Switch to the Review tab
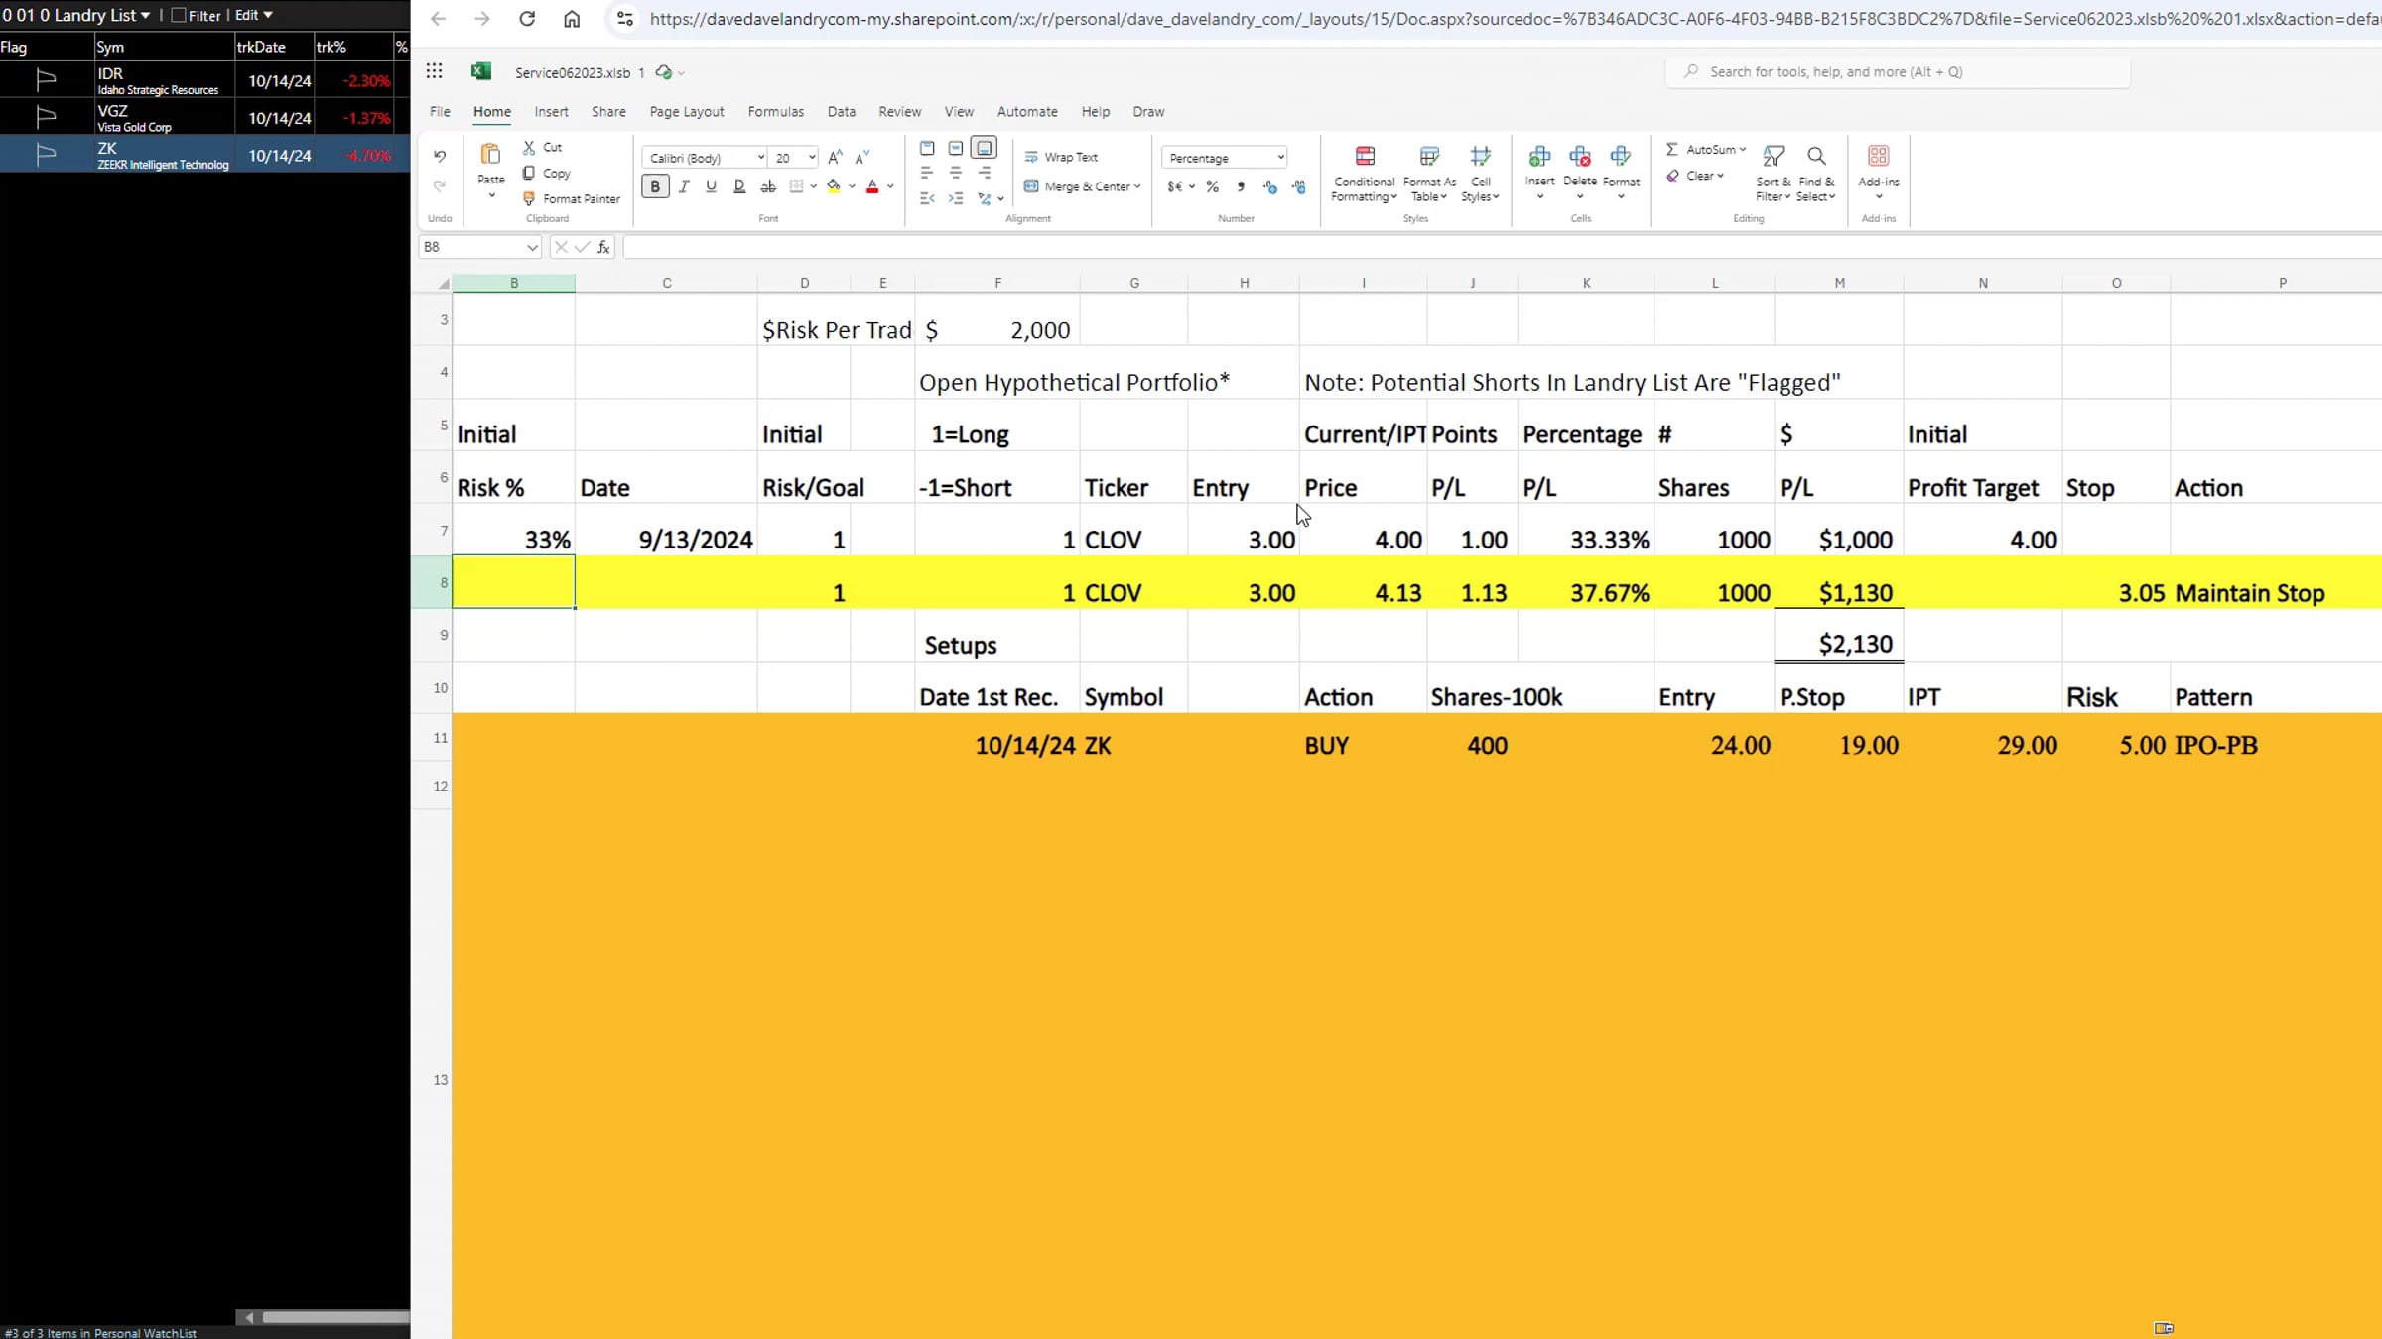The image size is (2382, 1339). click(x=900, y=112)
